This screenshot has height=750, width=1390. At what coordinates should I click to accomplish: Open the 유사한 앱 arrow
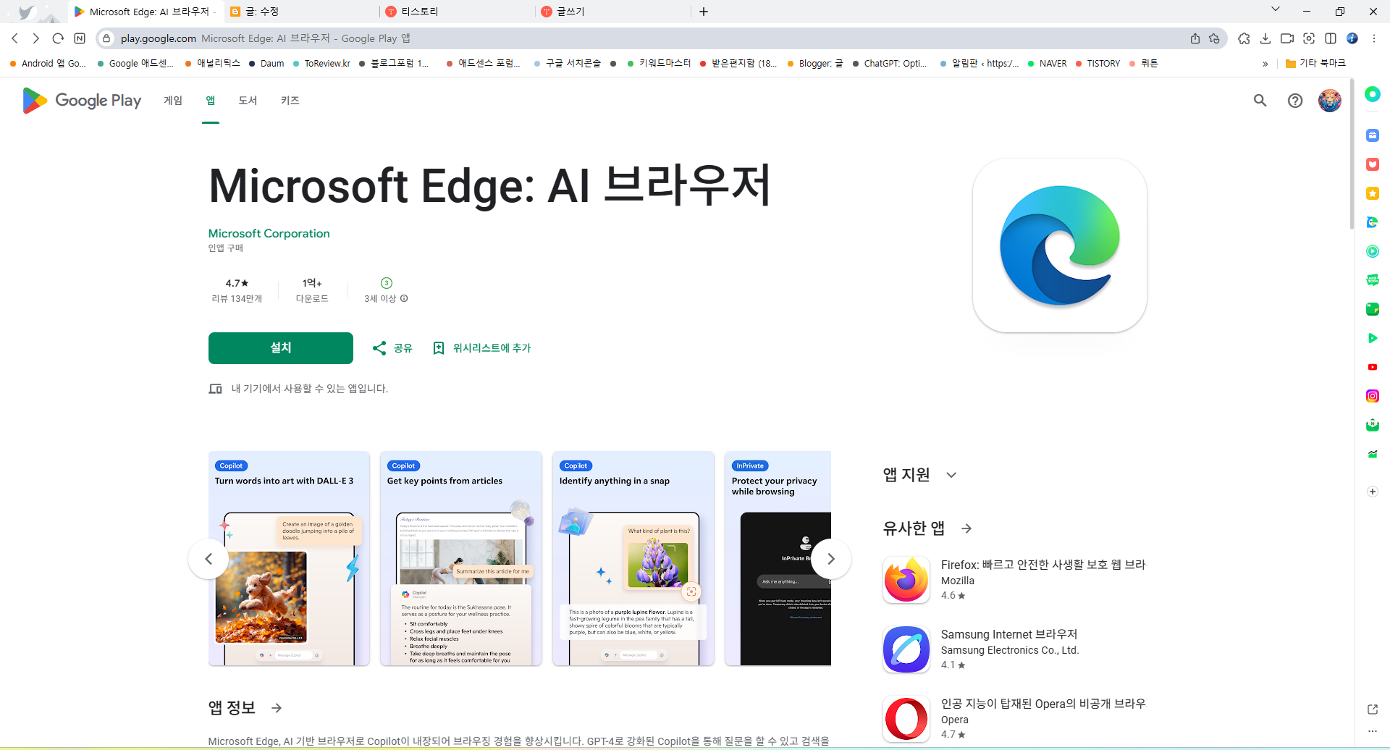(966, 528)
